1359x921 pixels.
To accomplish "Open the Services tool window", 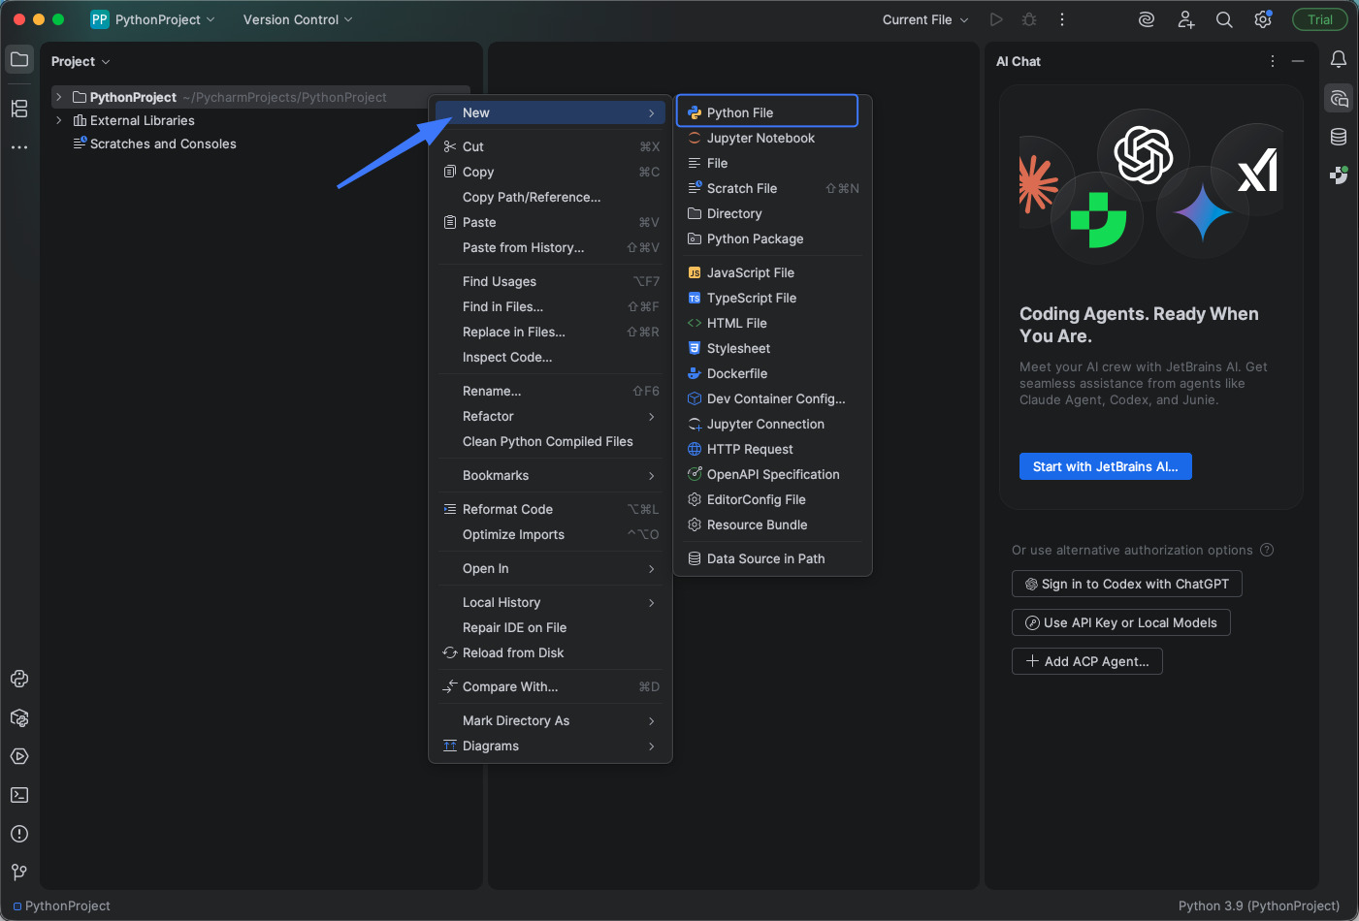I will (x=19, y=756).
